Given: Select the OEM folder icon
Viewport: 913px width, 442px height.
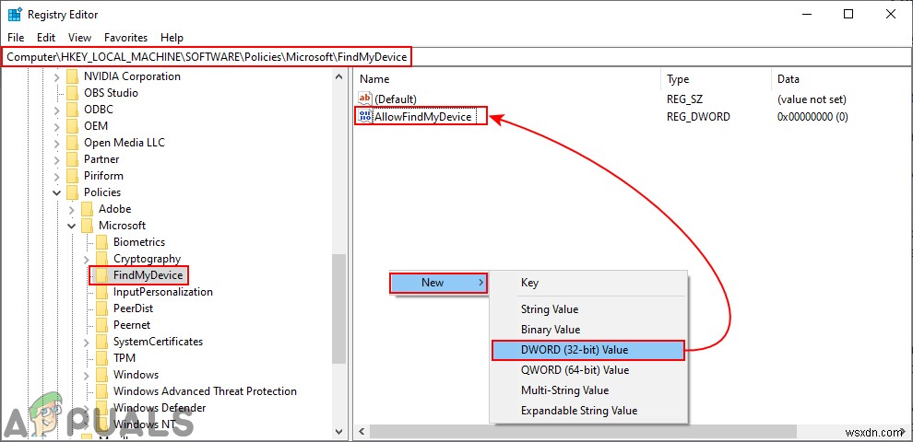Looking at the screenshot, I should click(x=72, y=126).
